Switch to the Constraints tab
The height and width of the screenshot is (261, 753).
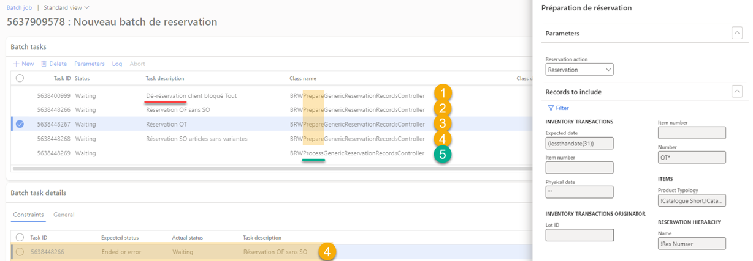coord(28,215)
